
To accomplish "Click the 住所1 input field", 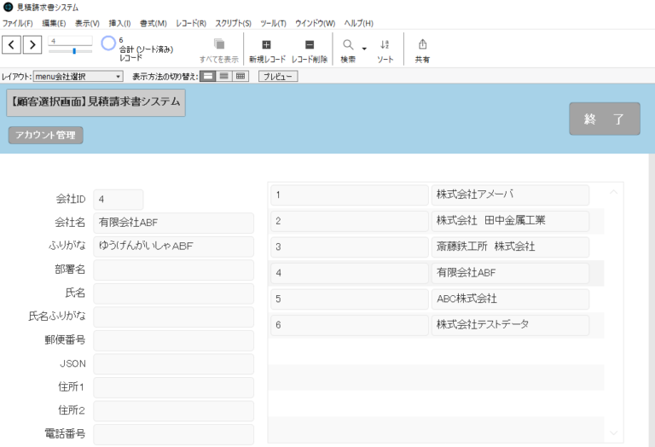I will pyautogui.click(x=173, y=387).
